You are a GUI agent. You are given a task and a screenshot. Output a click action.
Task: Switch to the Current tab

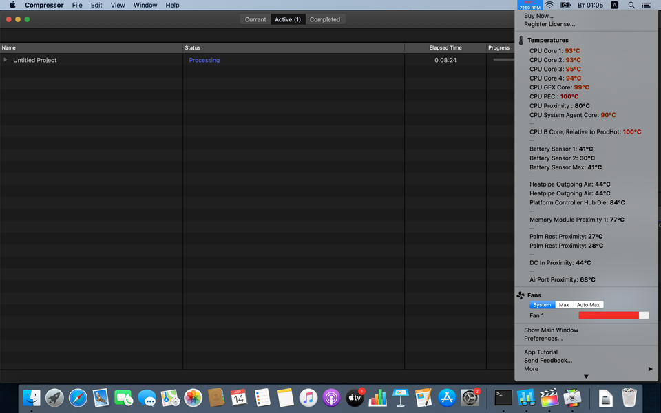(255, 19)
